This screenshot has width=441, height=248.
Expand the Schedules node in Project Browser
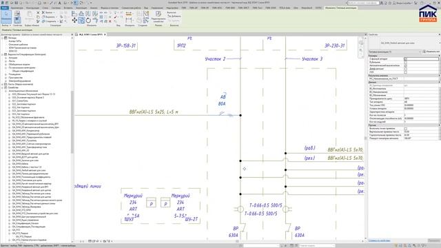point(3,54)
